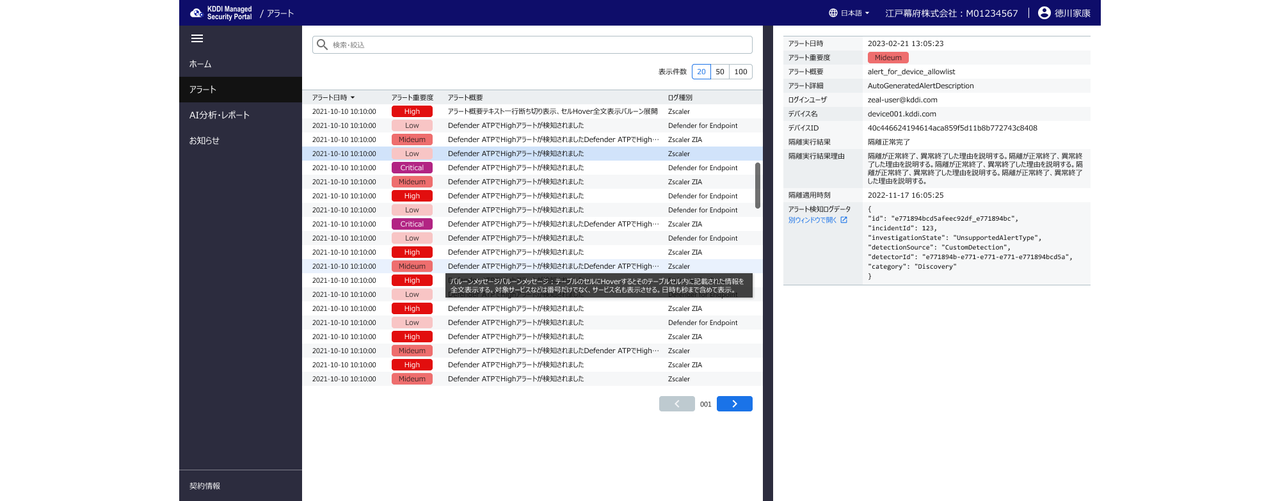Click the magnifying glass search icon
The image size is (1280, 501).
click(x=323, y=45)
